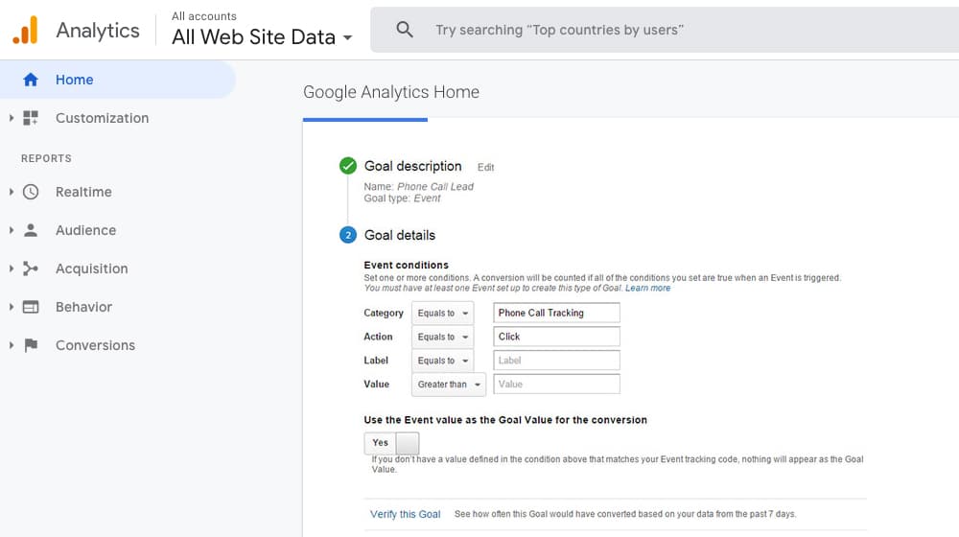
Task: Click the Realtime clock icon
Action: 31,192
